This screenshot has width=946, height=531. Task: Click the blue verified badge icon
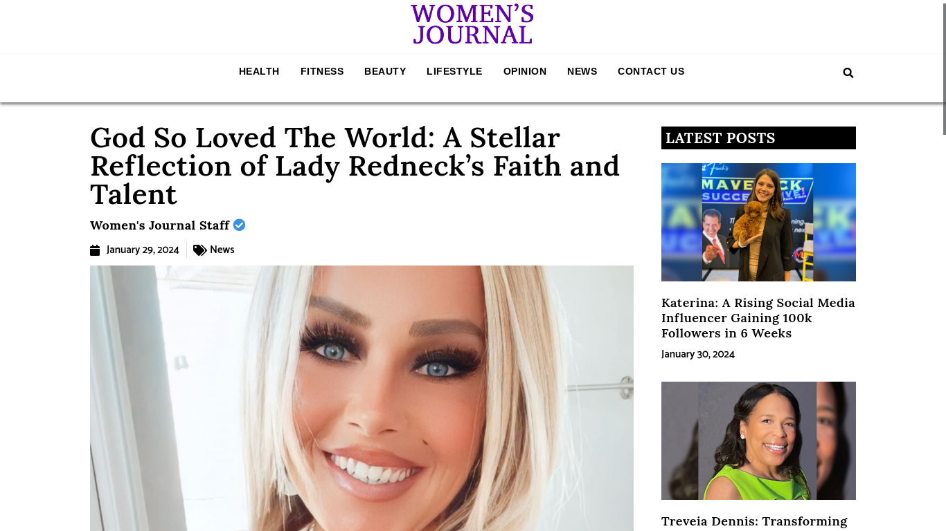[x=239, y=225]
